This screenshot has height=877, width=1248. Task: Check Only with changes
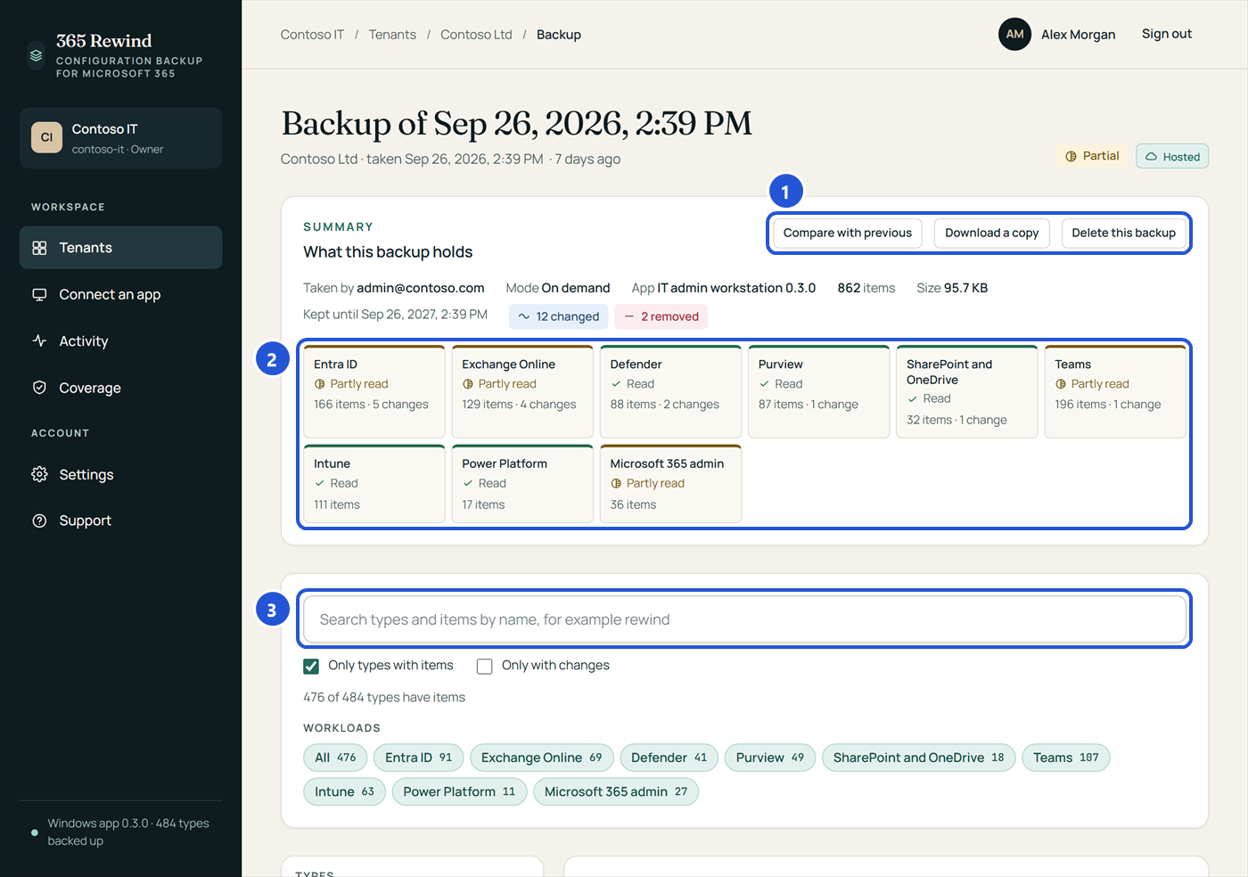485,666
